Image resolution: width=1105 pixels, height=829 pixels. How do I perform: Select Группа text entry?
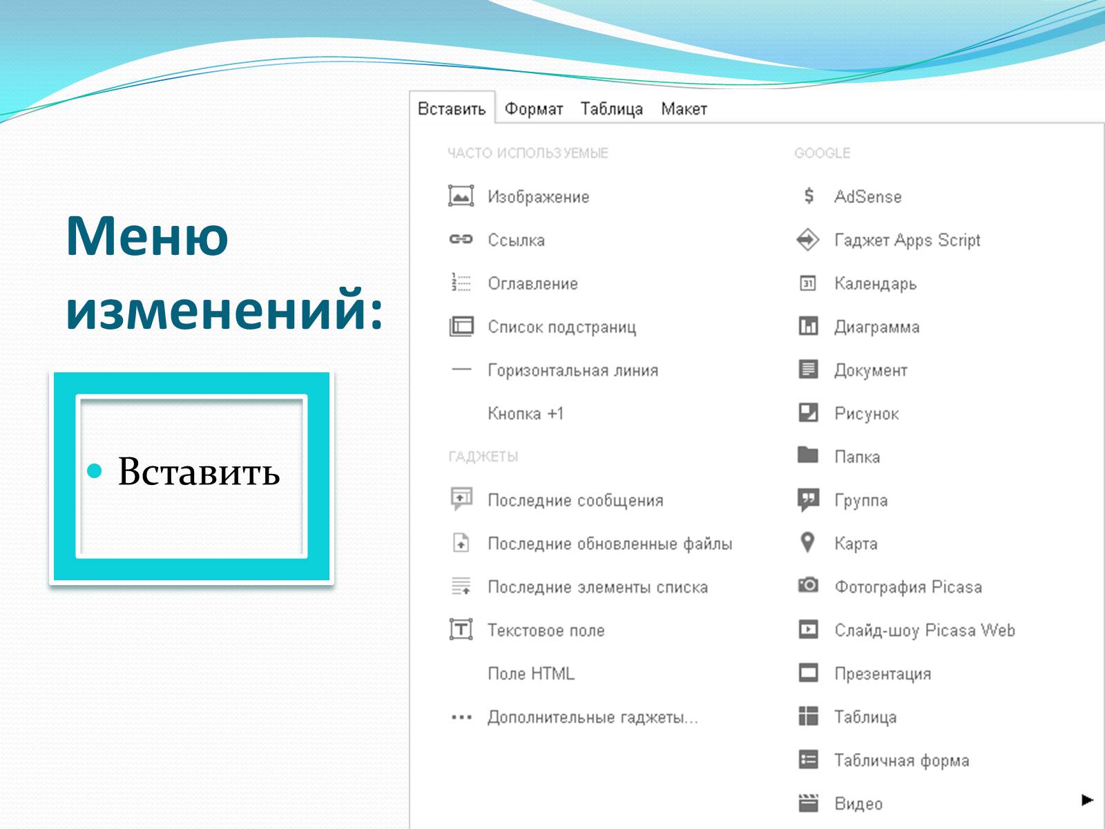tap(861, 500)
